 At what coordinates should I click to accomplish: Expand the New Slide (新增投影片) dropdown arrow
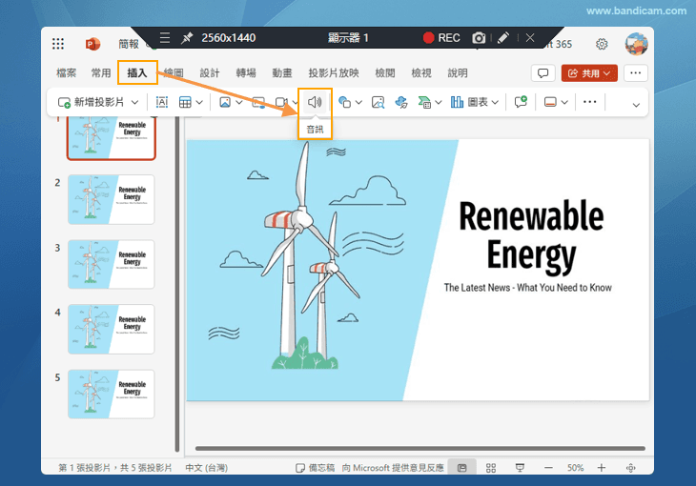tap(135, 102)
